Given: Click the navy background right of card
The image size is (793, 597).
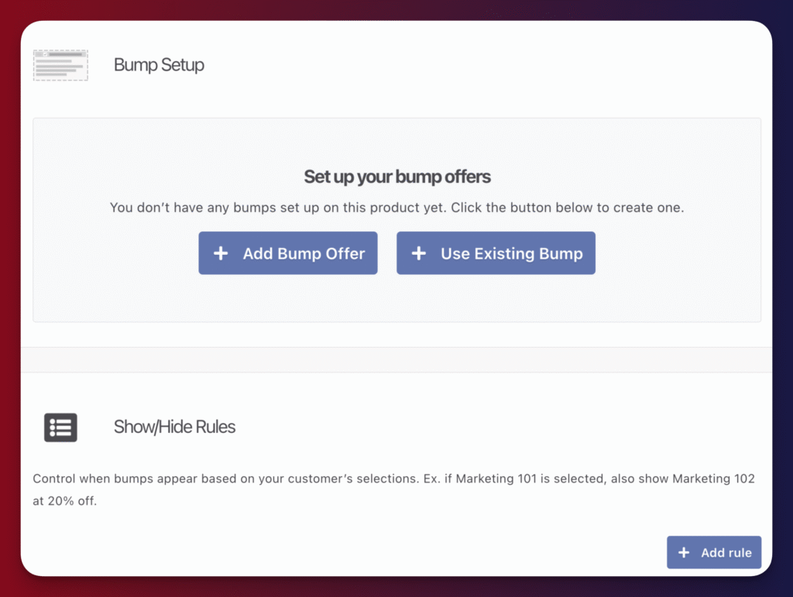Looking at the screenshot, I should click(782, 310).
